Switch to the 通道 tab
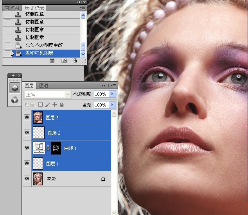The height and width of the screenshot is (215, 248). tap(43, 86)
